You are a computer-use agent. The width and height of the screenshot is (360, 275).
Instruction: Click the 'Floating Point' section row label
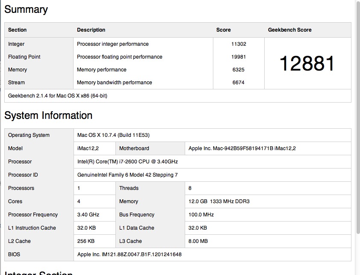tap(24, 57)
